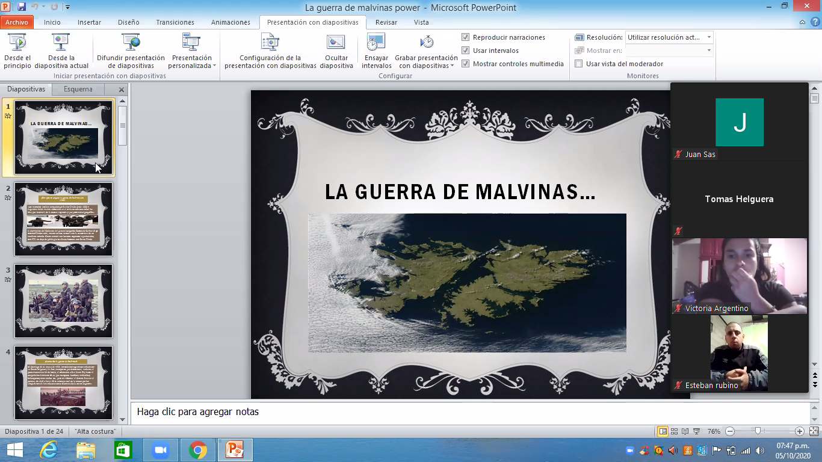Click the Windows Start button
Screen dimensions: 822x462
pos(14,450)
